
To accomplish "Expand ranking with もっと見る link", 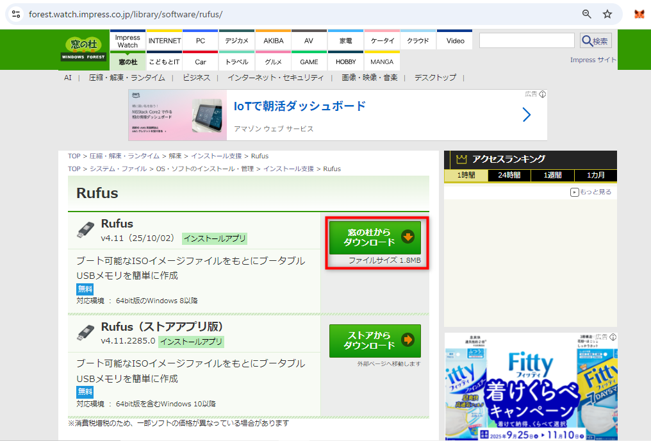I will [x=591, y=192].
